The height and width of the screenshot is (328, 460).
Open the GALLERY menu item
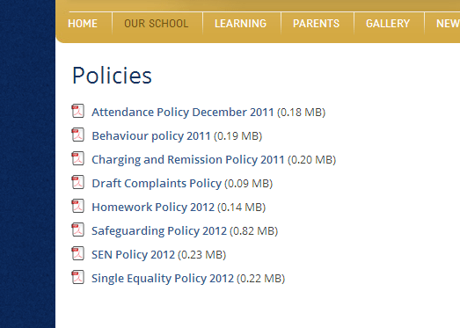pyautogui.click(x=388, y=24)
